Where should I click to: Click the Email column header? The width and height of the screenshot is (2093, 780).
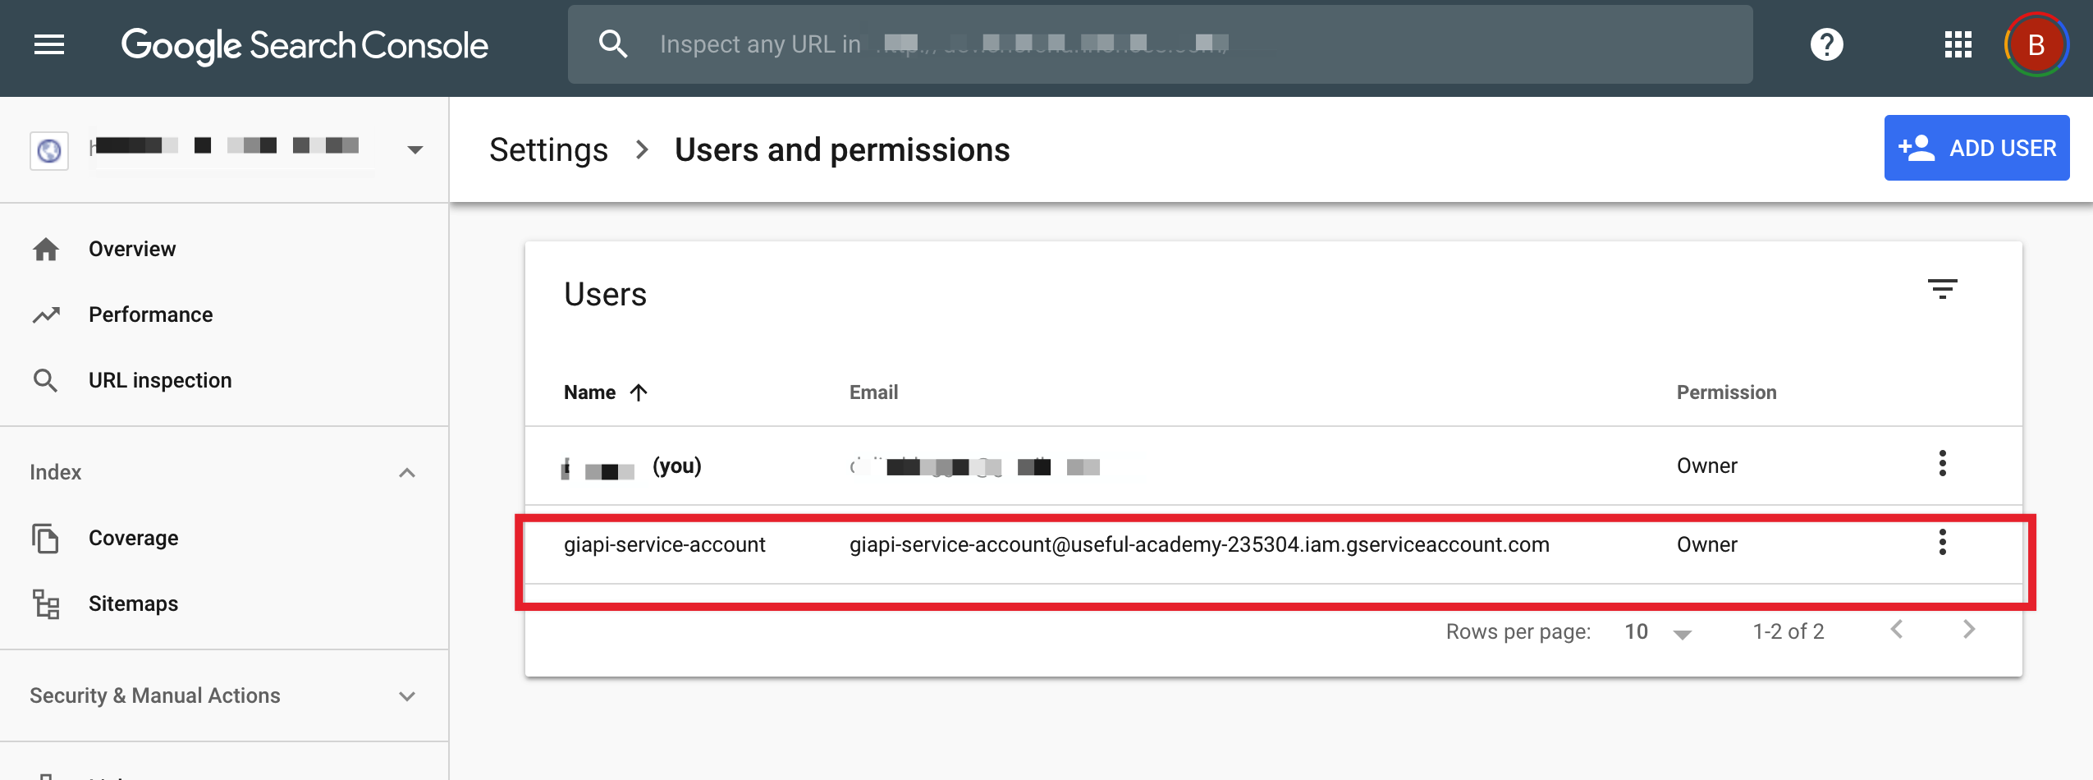point(873,392)
